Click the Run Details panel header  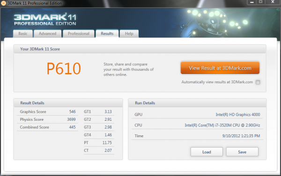(197, 103)
